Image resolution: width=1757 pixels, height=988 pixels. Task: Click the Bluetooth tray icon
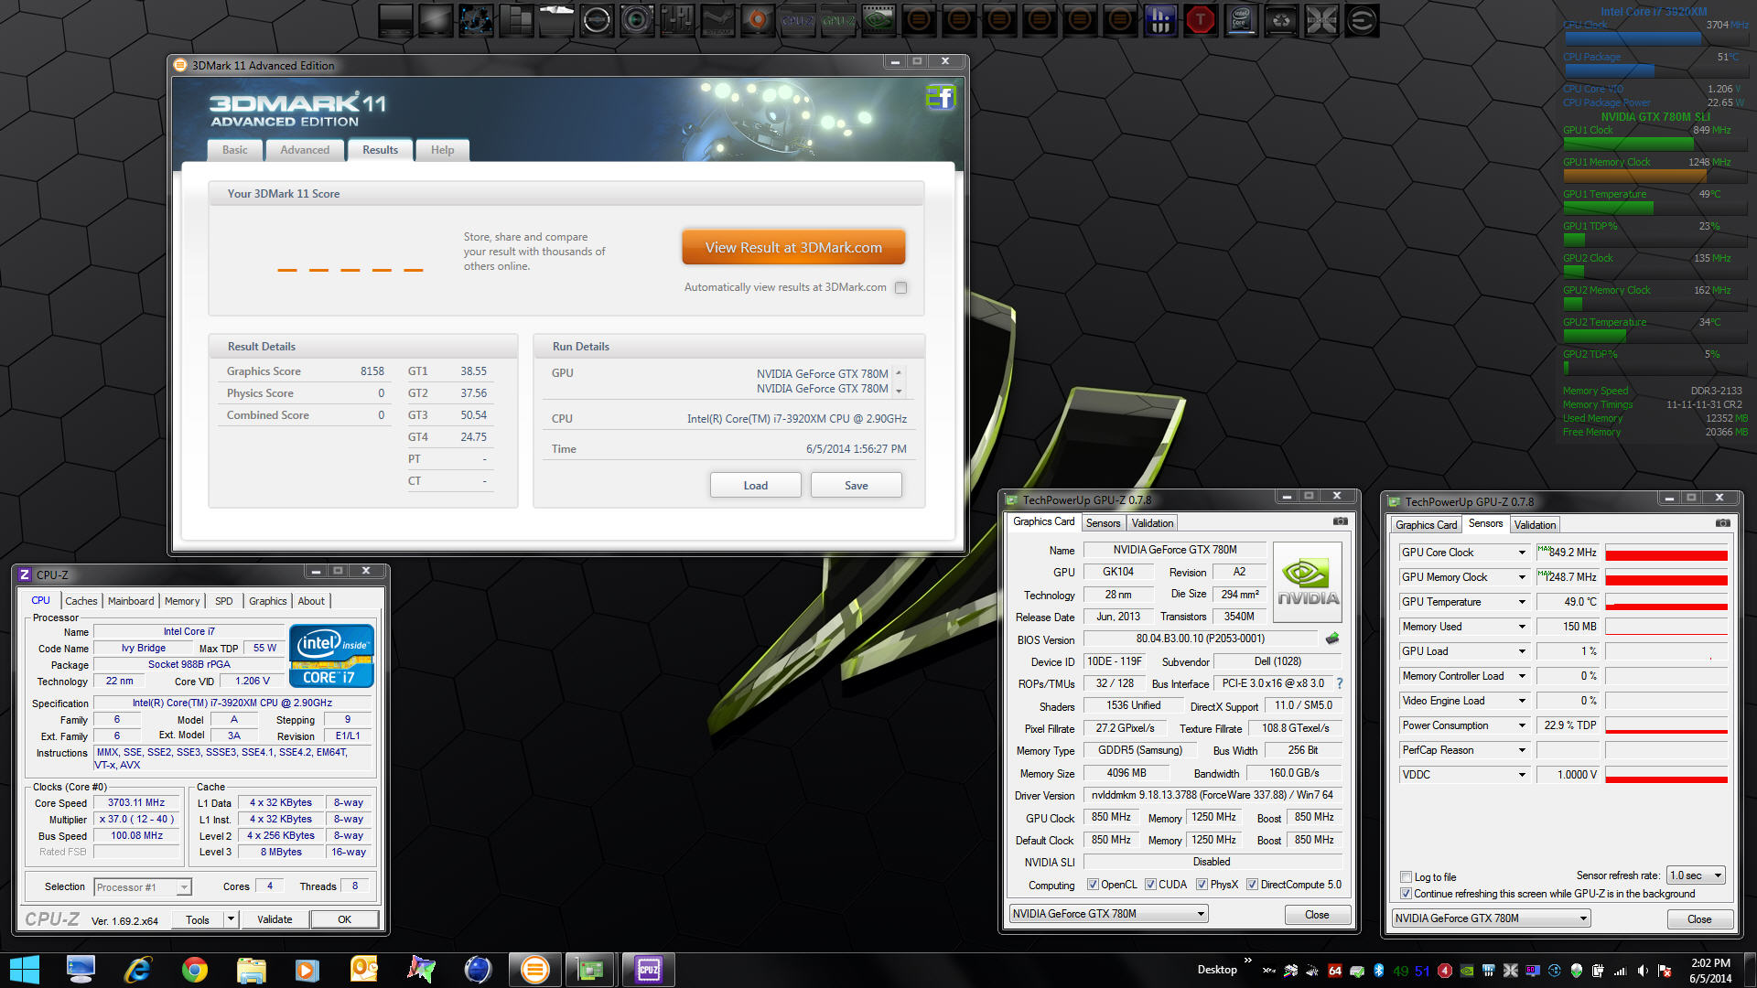pos(1379,971)
